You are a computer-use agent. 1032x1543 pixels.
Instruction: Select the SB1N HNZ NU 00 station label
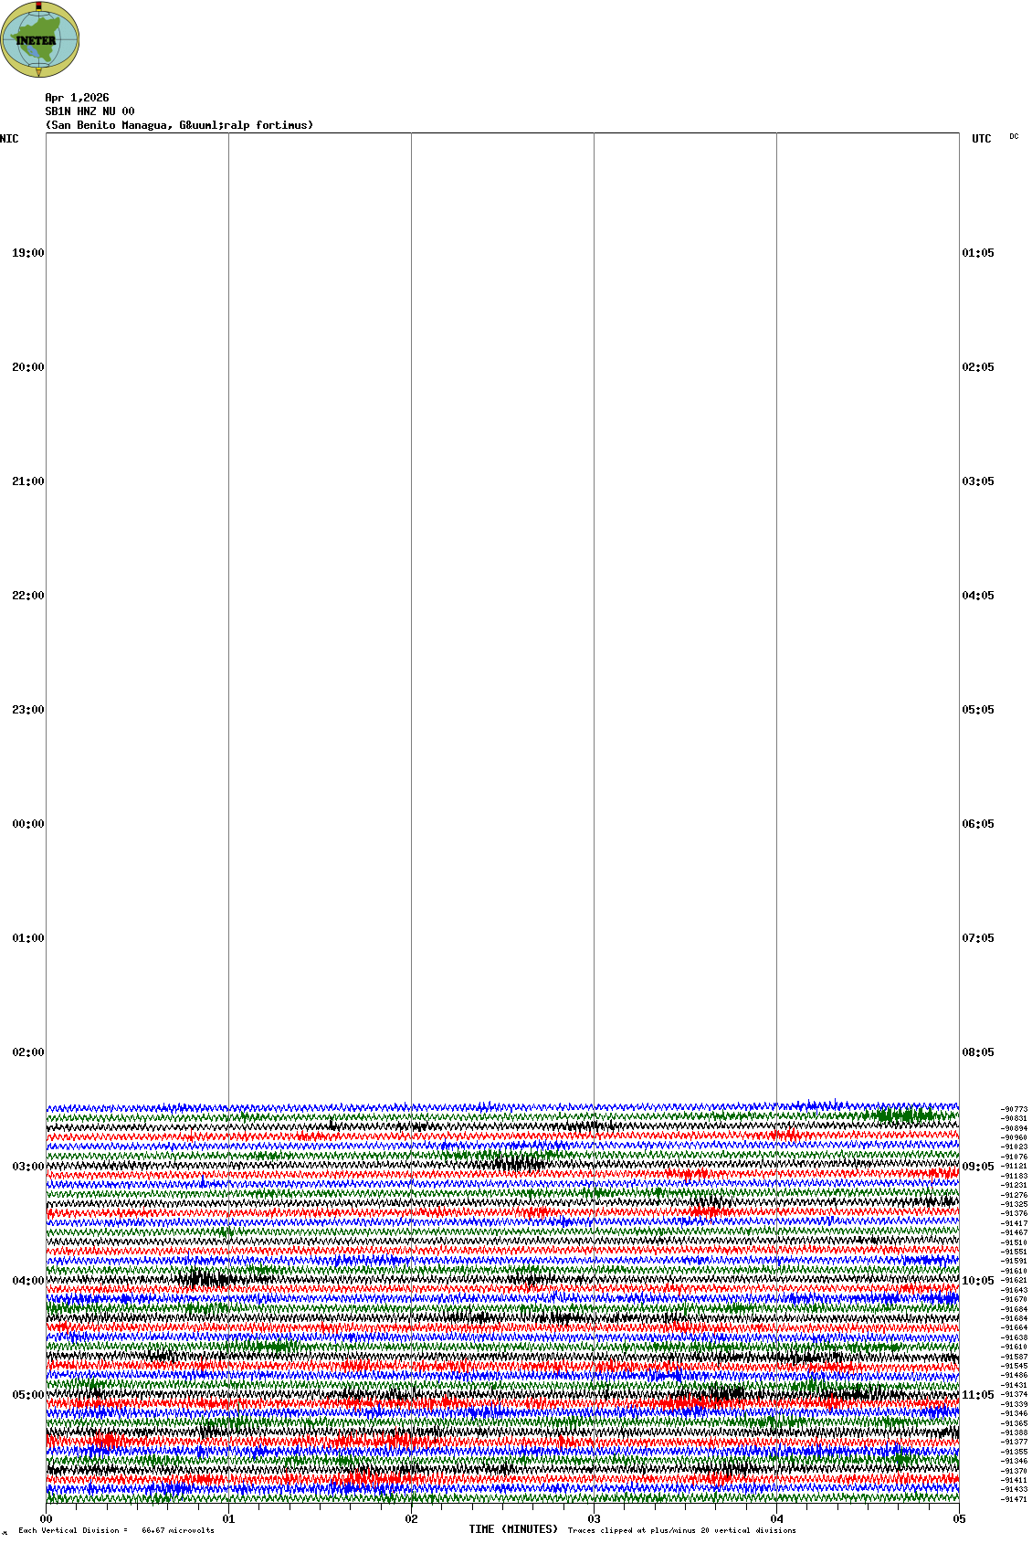click(90, 111)
